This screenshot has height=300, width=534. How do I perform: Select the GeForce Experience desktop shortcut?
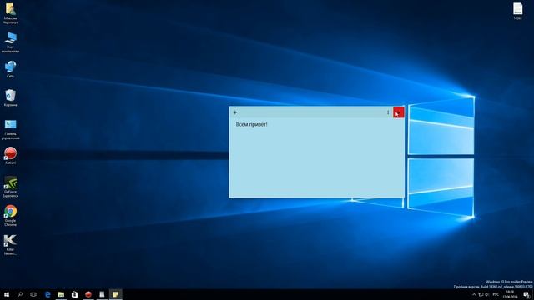point(11,187)
